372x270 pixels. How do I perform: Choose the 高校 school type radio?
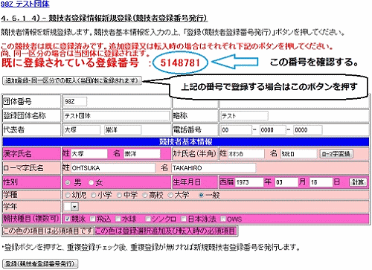(145, 195)
